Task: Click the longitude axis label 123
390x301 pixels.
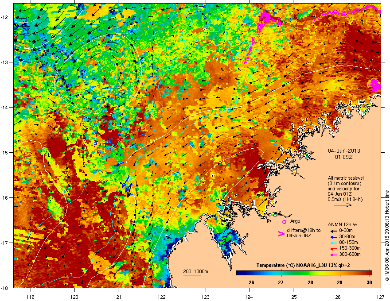Action: [x=206, y=297]
